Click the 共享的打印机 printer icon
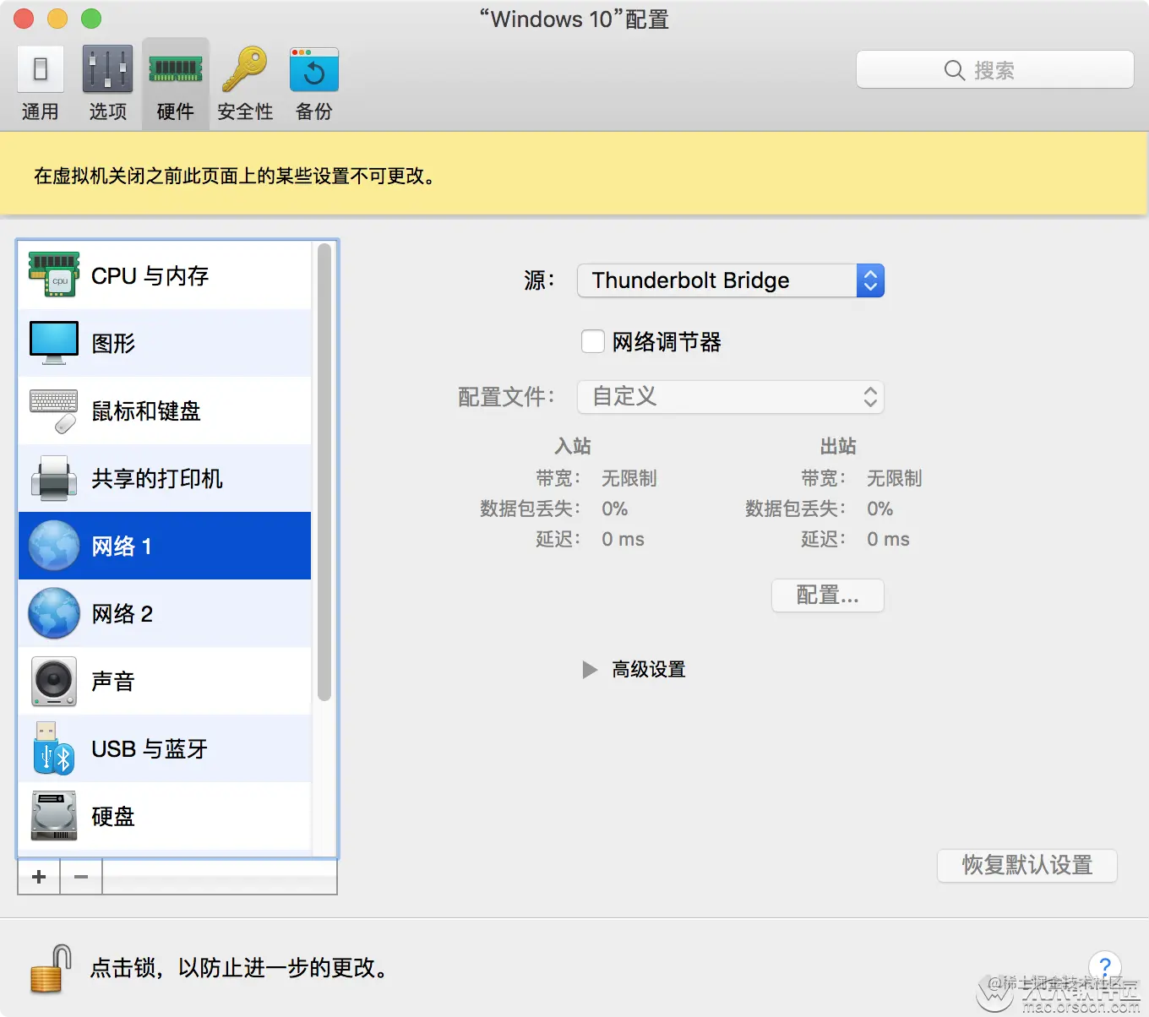Screen dimensions: 1149x1017 [x=54, y=478]
